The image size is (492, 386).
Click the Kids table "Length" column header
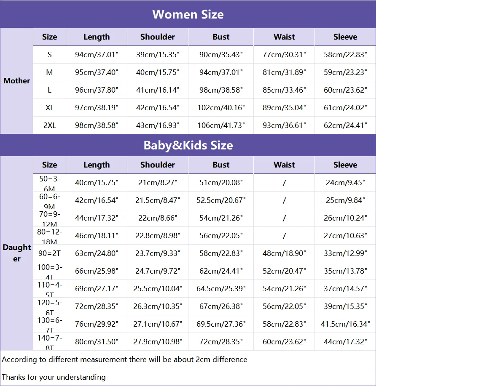click(97, 165)
